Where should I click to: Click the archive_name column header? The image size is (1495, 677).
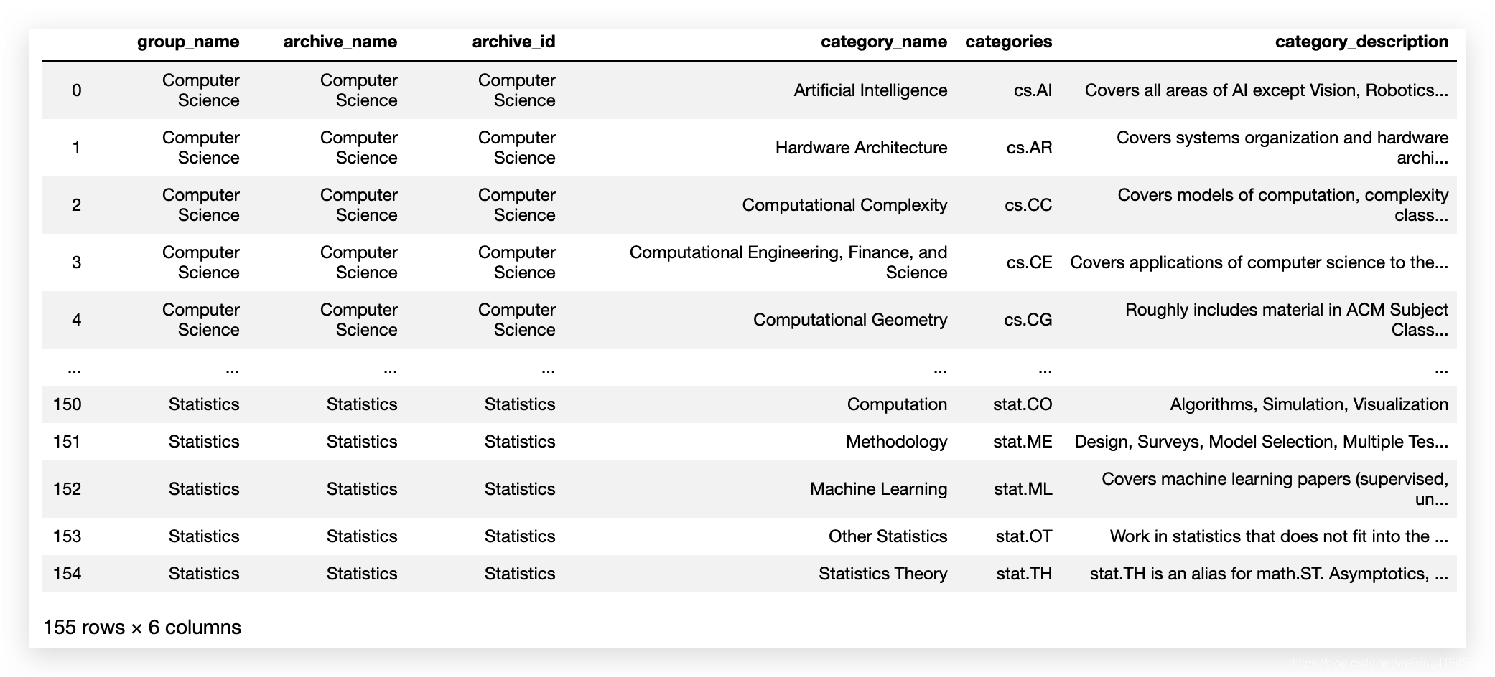tap(340, 42)
